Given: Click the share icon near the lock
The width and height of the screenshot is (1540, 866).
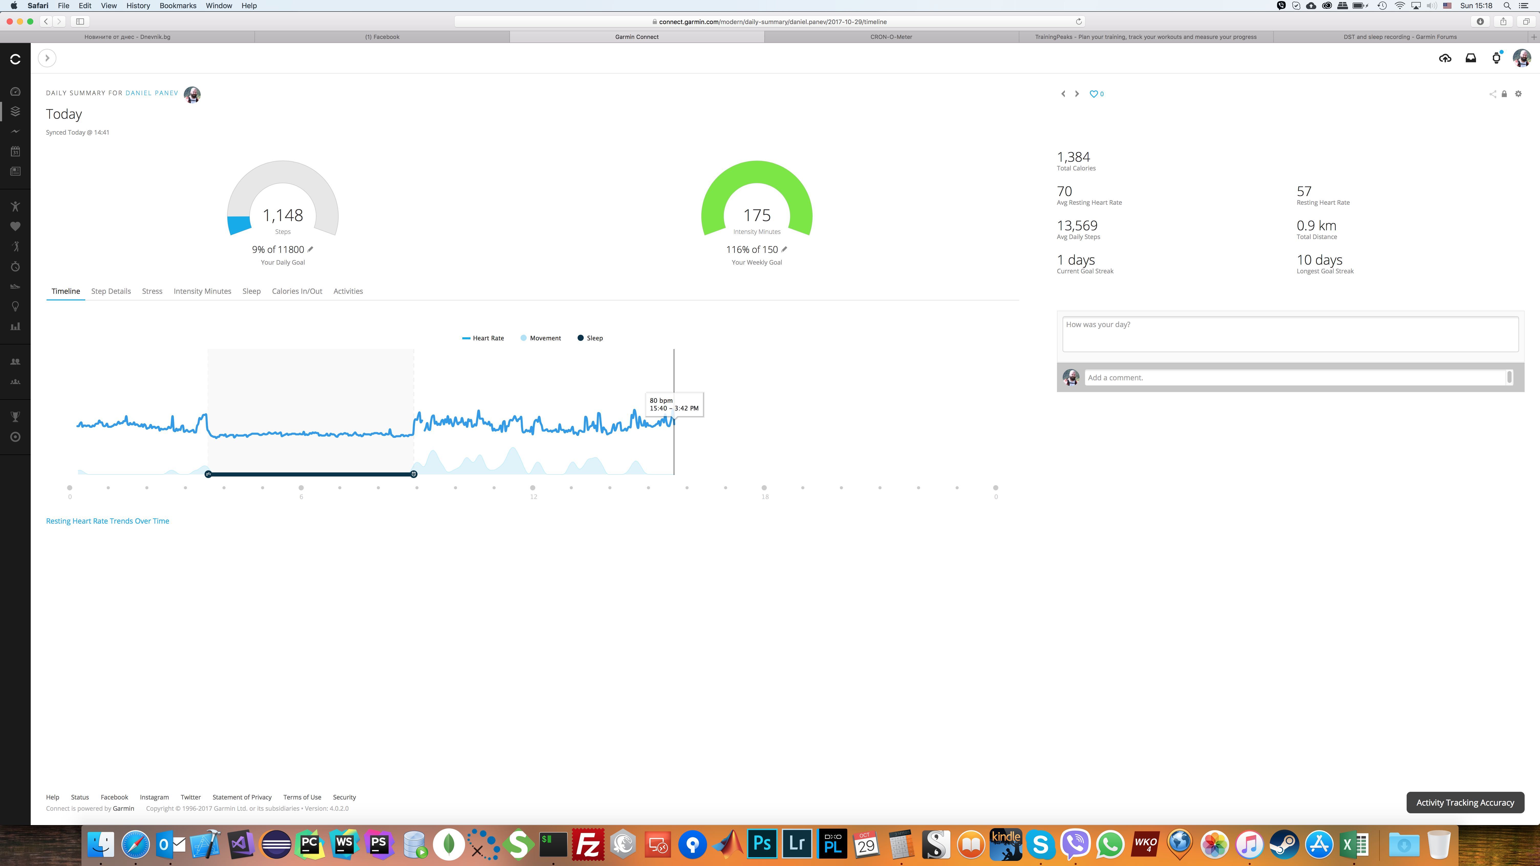Looking at the screenshot, I should [x=1493, y=94].
